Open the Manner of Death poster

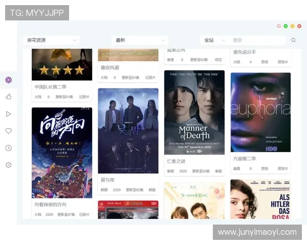tap(194, 112)
